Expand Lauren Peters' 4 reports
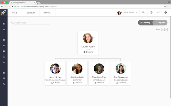 point(88,52)
